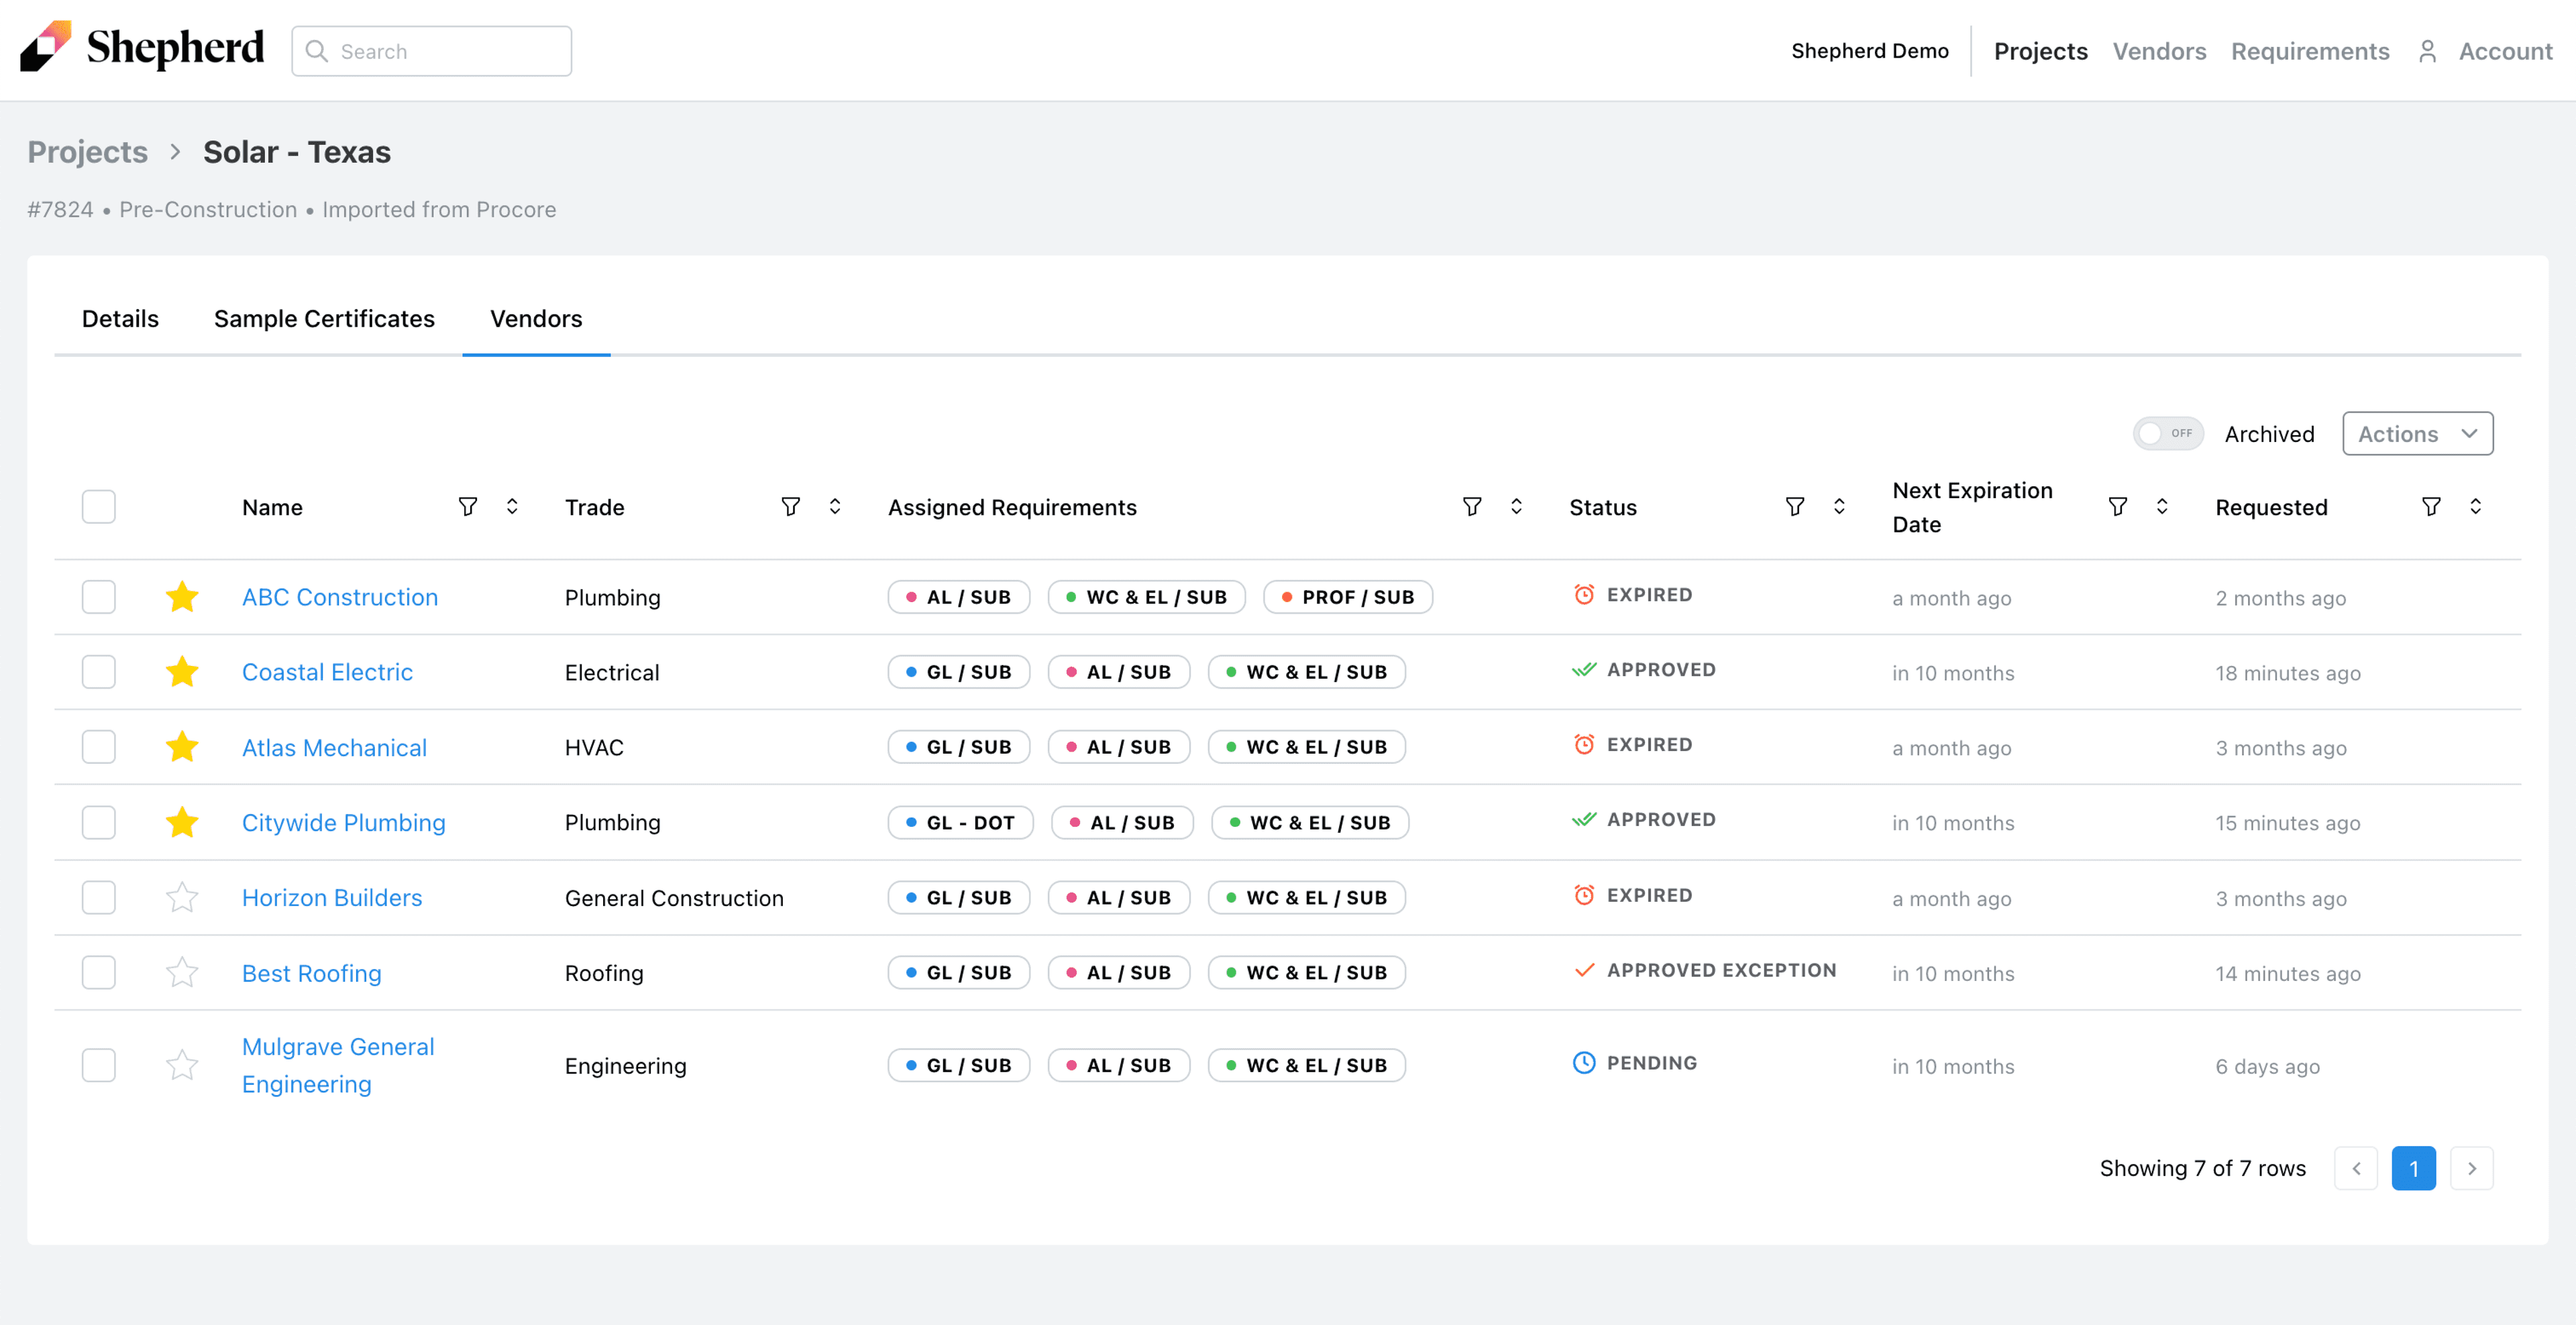Open Mulgrave General Engineering vendor link

coord(338,1065)
